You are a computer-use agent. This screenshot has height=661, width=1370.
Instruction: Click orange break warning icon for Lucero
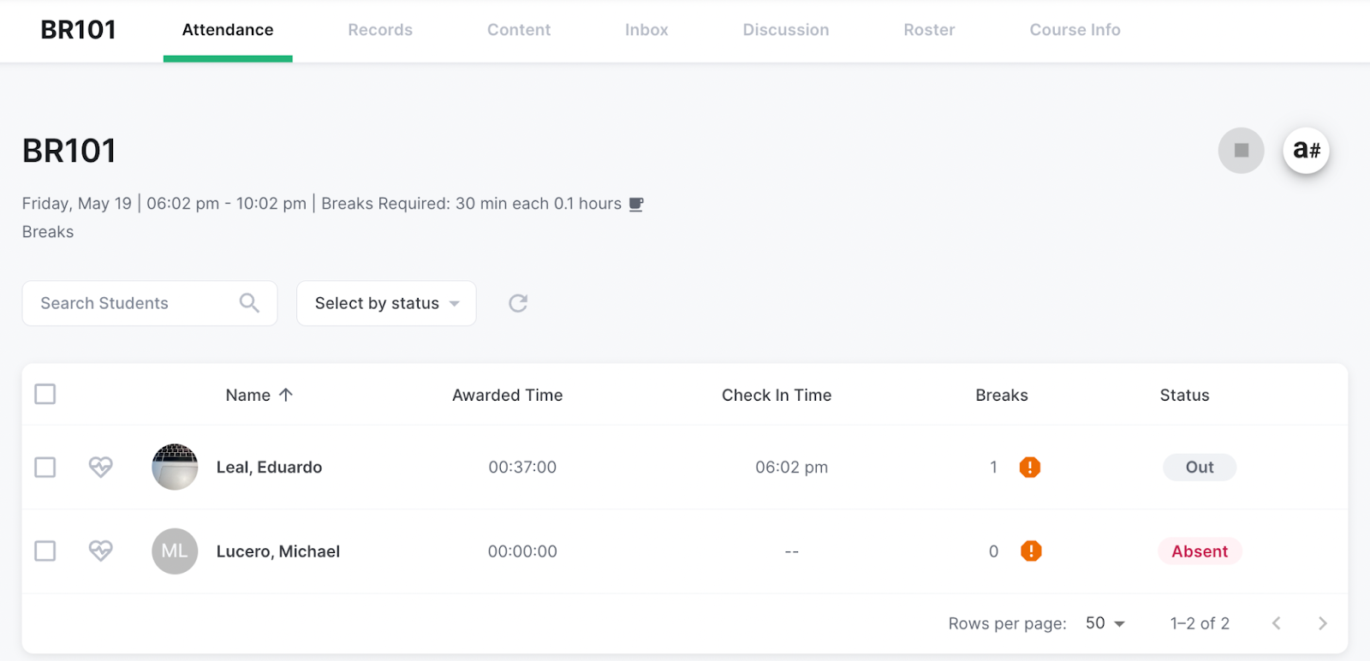coord(1031,551)
